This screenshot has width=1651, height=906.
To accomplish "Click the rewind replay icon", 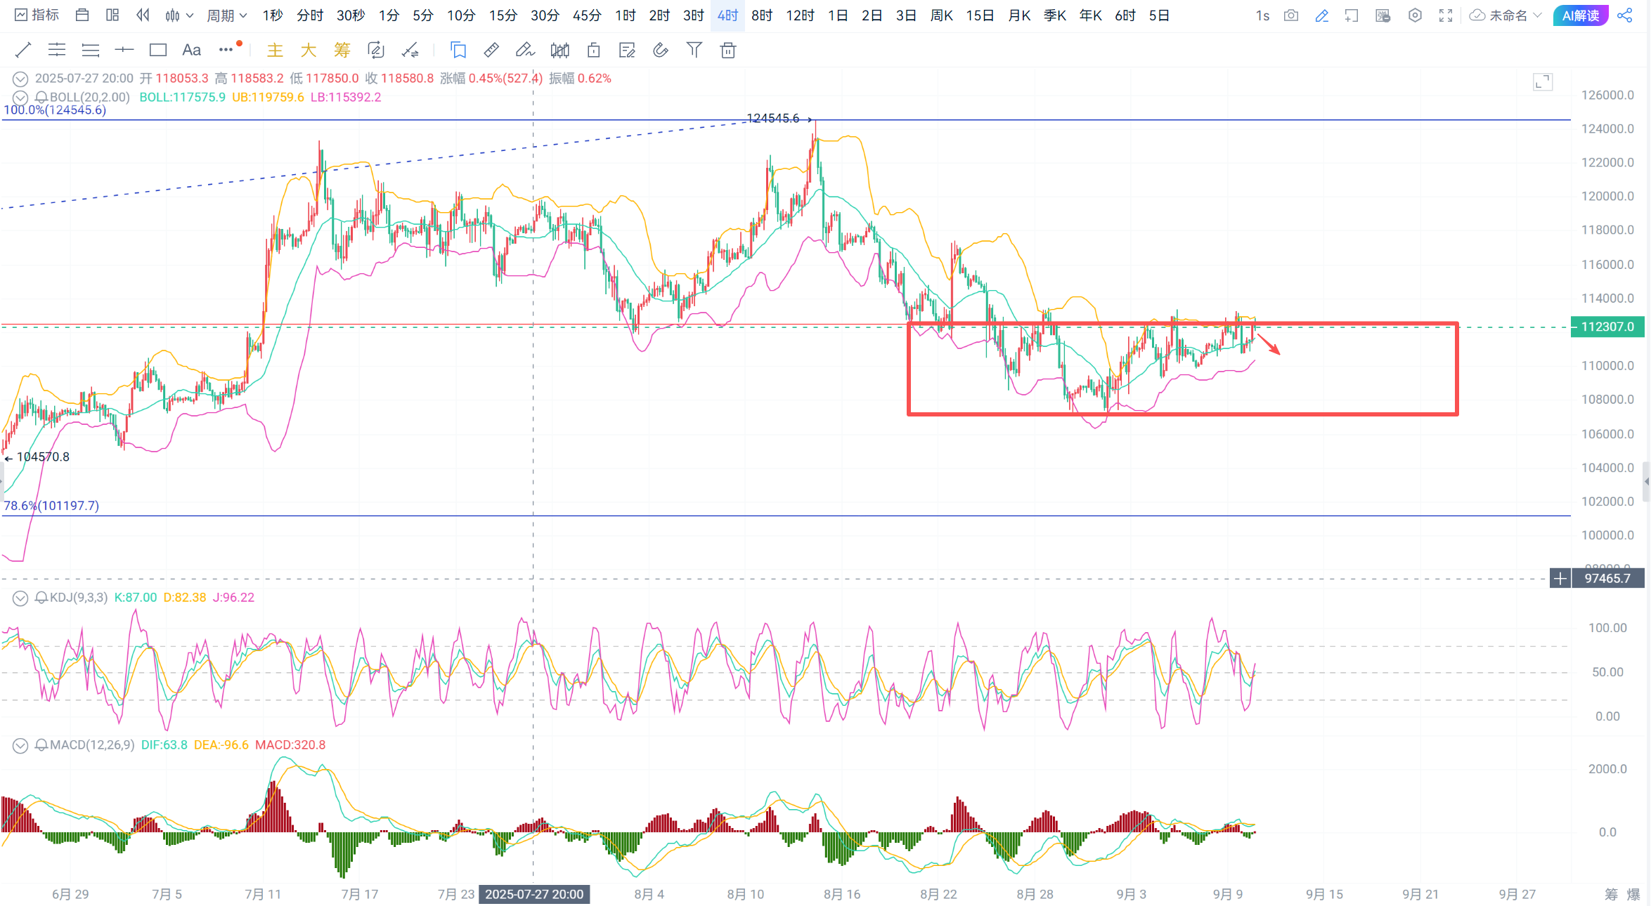I will (143, 15).
